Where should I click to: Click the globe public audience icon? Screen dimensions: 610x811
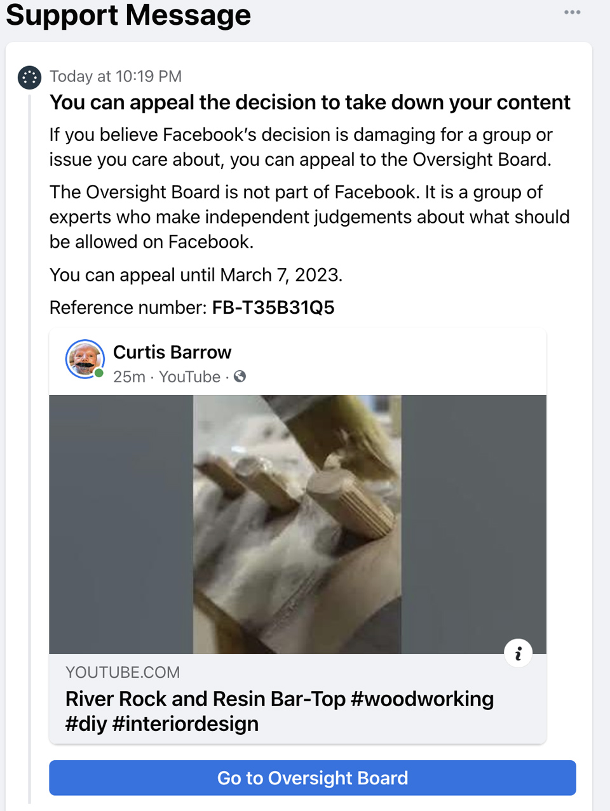tap(240, 377)
